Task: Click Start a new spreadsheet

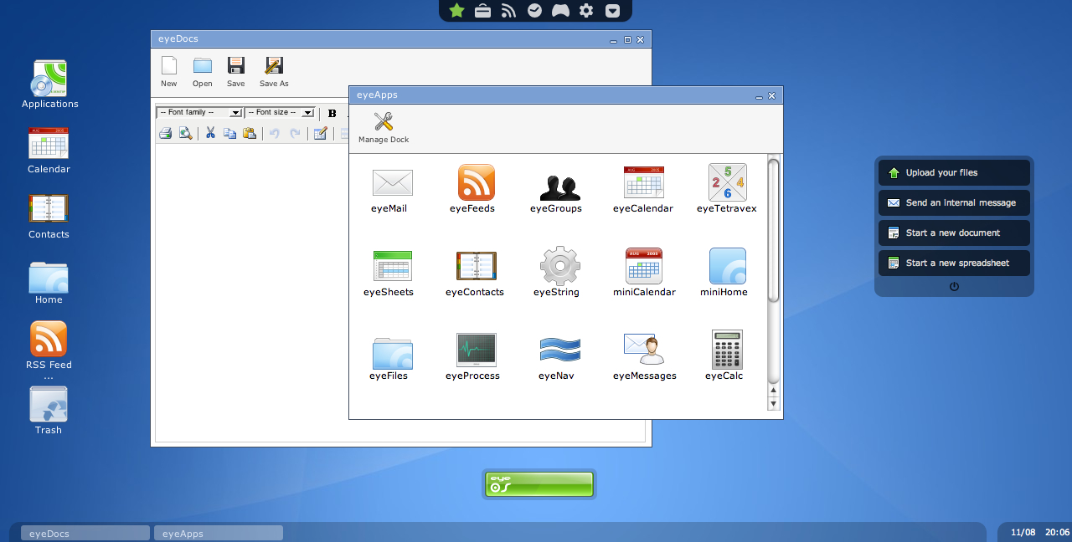Action: 954,263
